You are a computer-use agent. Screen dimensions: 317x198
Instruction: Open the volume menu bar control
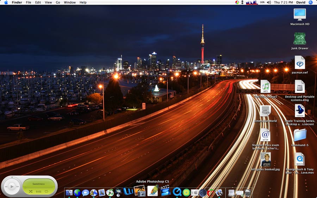pyautogui.click(x=269, y=2)
